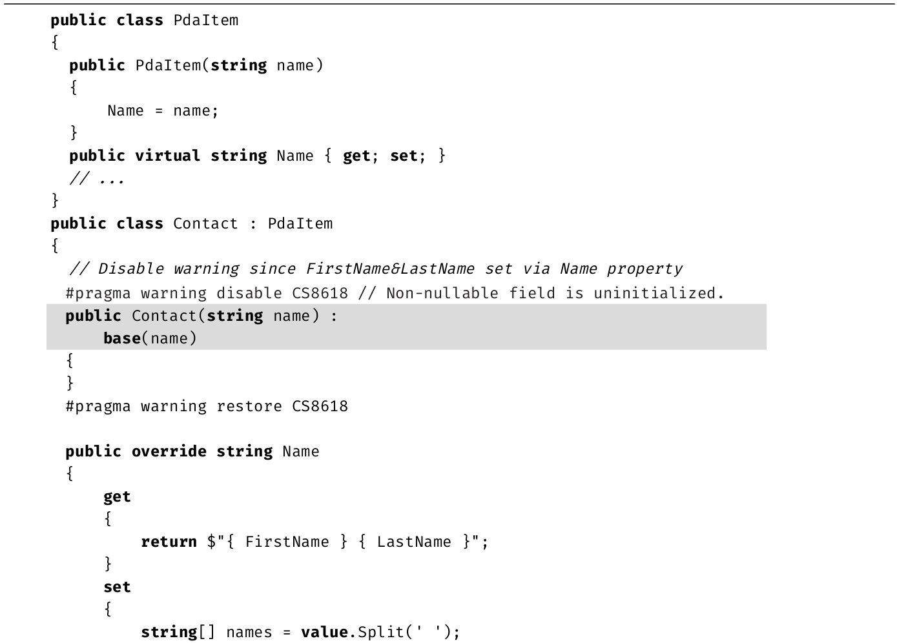Click 'get;' in the virtual Name property

[x=360, y=156]
